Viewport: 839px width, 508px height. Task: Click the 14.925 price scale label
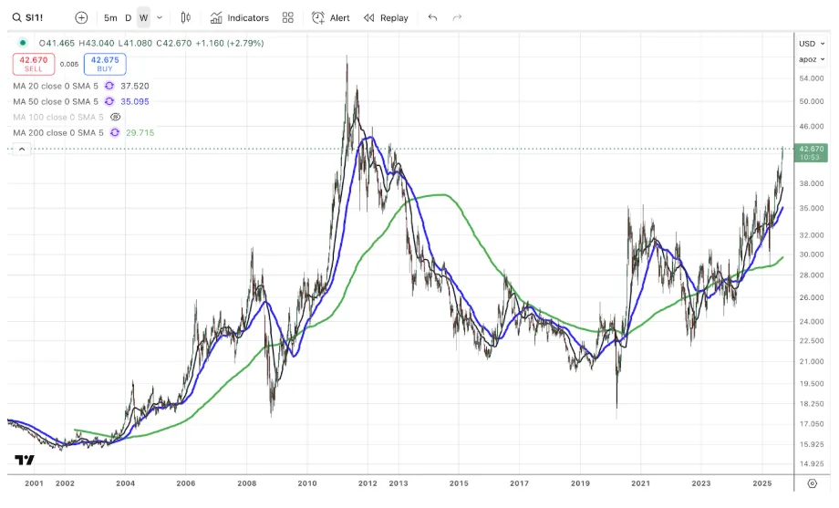(x=811, y=464)
